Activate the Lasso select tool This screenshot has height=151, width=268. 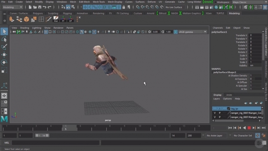pos(4,40)
